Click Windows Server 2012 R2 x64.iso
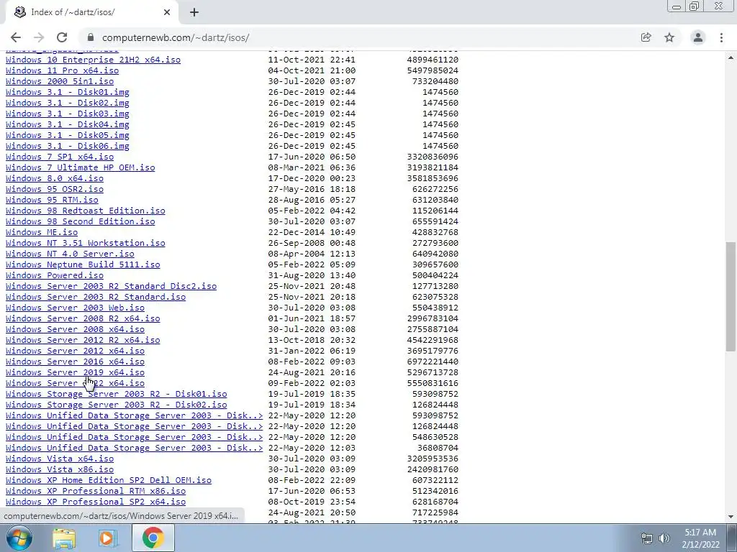 (x=83, y=340)
